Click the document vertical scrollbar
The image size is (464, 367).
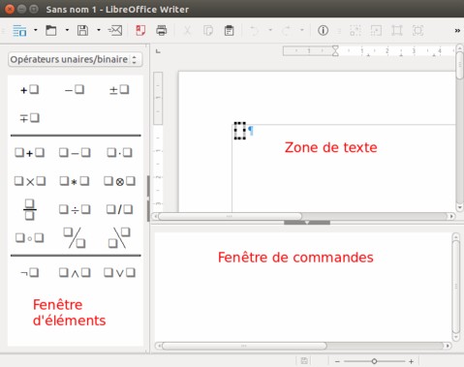tap(459, 128)
